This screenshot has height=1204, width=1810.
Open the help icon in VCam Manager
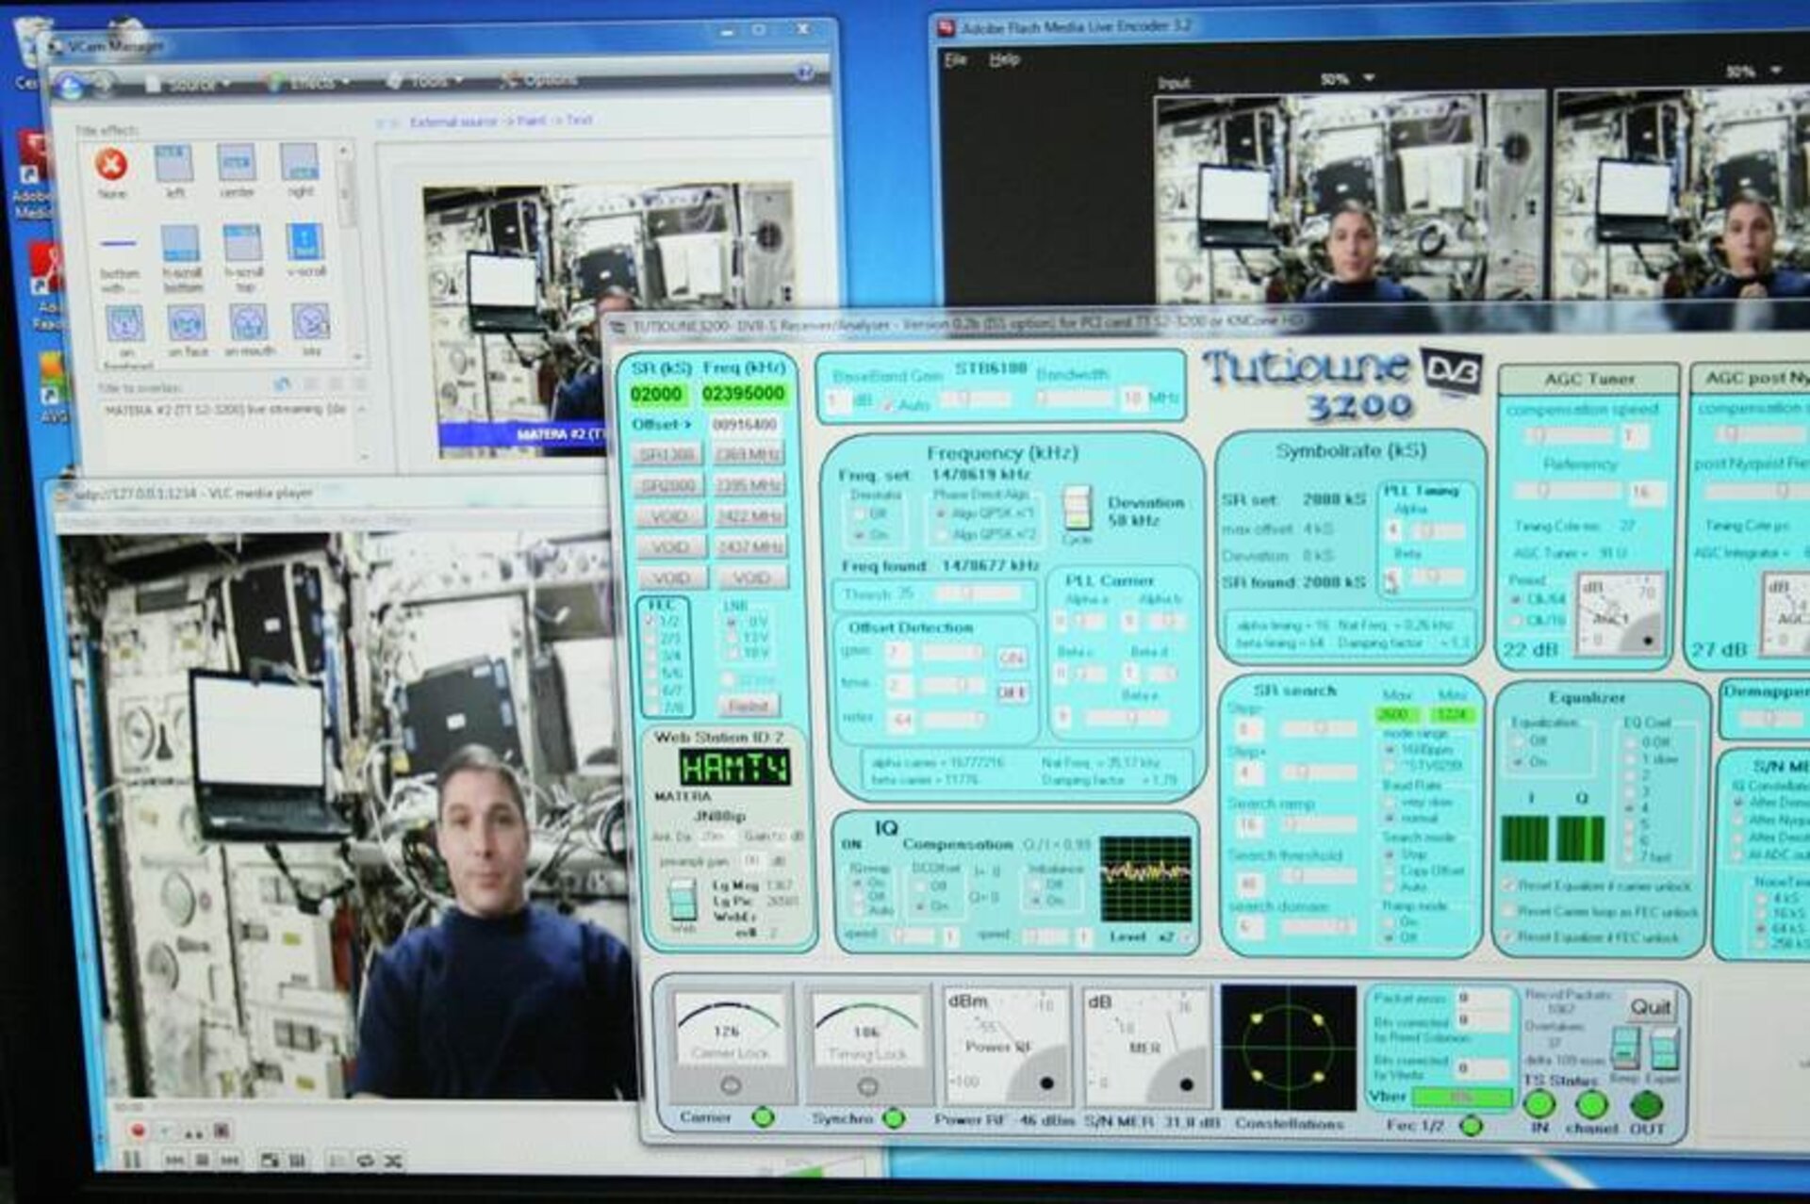(804, 72)
